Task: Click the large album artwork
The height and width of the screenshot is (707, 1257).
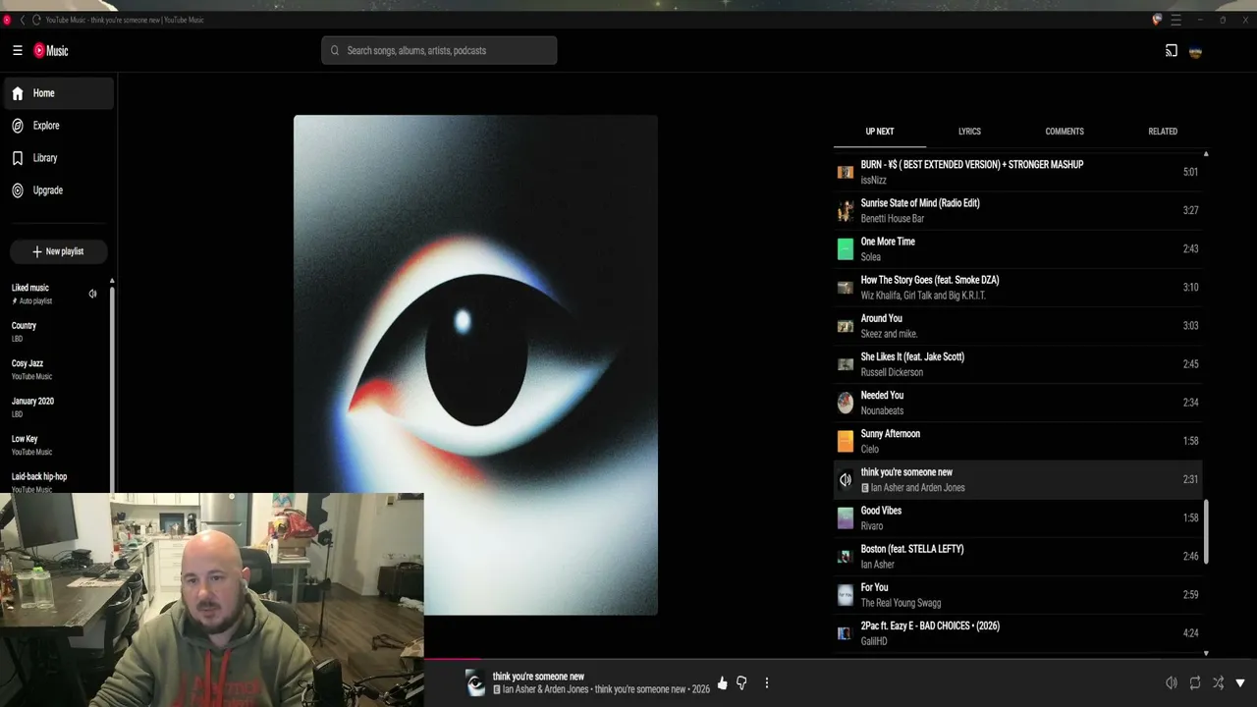Action: [x=475, y=365]
